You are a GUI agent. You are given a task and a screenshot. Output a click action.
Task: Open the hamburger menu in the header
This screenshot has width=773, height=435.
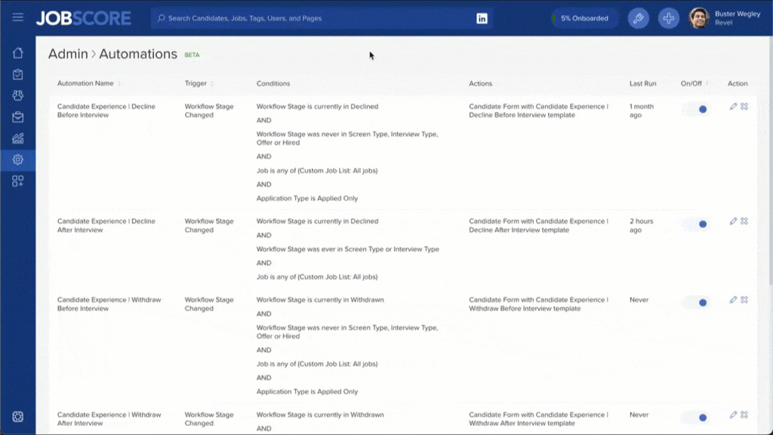click(x=17, y=18)
